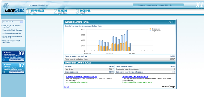Open the Periode laatste 2 jaar menu
This screenshot has height=97, width=204.
(62, 11)
